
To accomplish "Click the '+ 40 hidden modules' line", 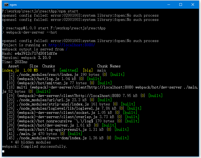I will click(30, 142).
